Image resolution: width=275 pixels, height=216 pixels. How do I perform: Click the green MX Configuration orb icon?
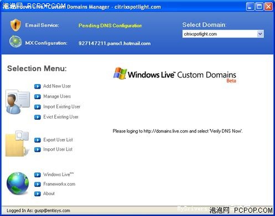tap(15, 42)
